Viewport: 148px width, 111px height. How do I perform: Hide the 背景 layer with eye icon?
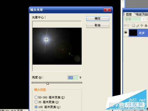point(126,32)
